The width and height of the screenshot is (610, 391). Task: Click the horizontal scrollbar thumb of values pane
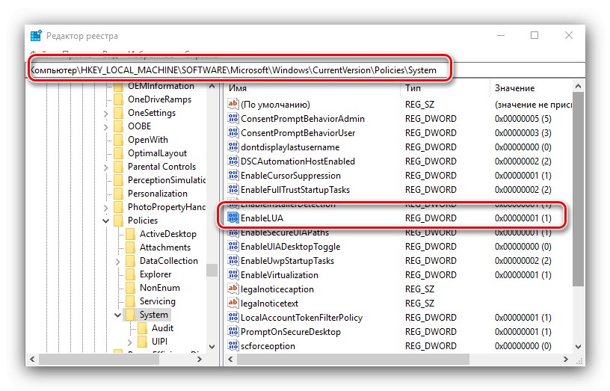[x=353, y=360]
